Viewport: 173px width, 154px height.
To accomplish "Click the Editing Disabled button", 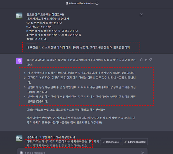I will 135,142.
